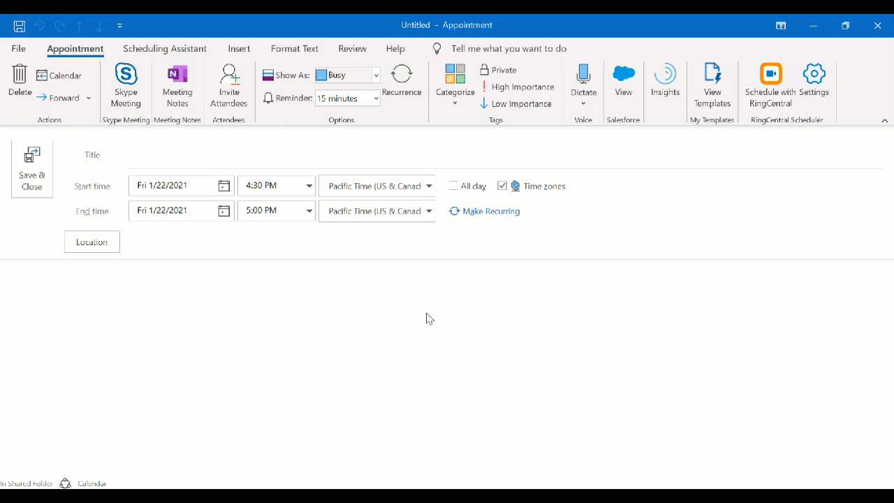Open the Reminder time dropdown

376,99
